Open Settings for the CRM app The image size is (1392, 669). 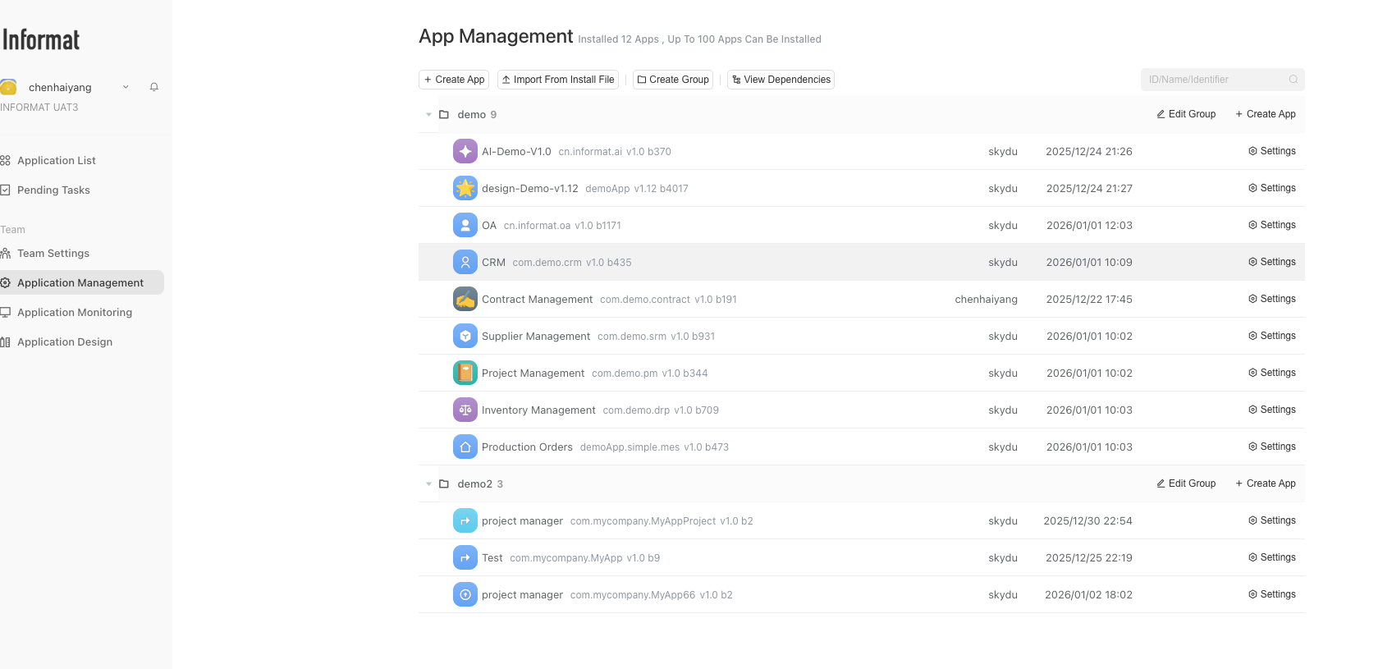pos(1272,262)
